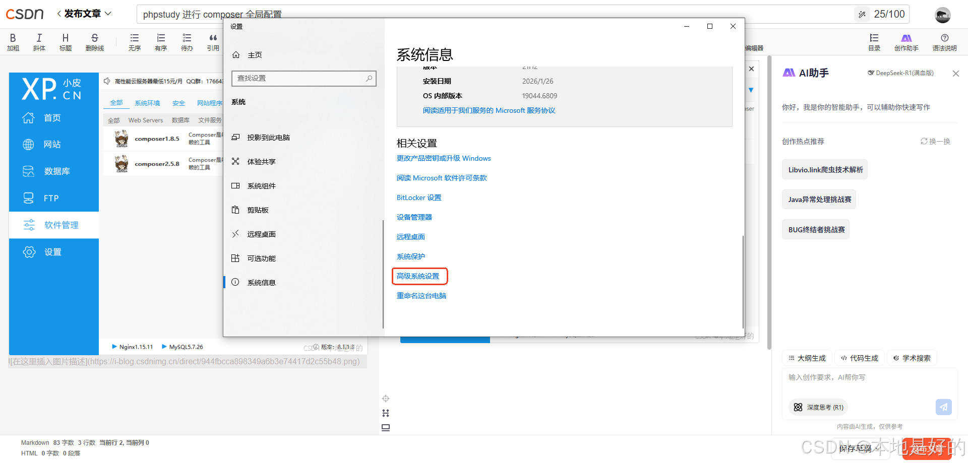This screenshot has height=463, width=968.
Task: Insert heading with 标题 tool
Action: point(66,42)
